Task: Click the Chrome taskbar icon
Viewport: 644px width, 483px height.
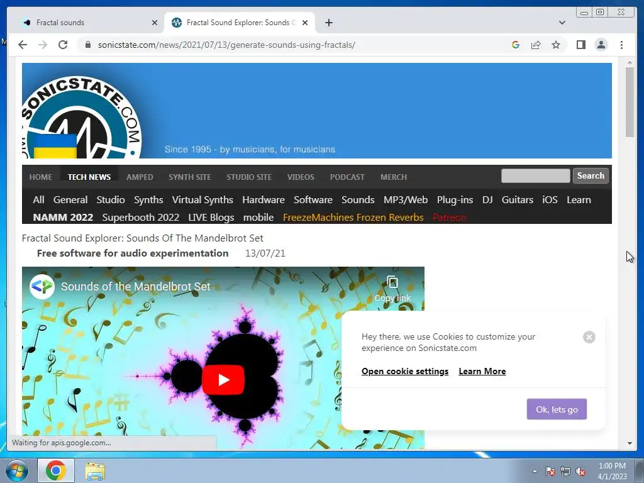Action: [56, 470]
